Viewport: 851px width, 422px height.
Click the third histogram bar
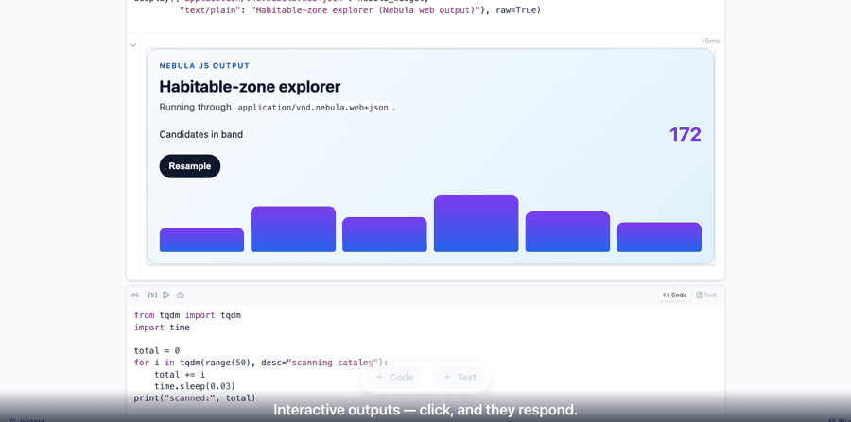tap(385, 234)
